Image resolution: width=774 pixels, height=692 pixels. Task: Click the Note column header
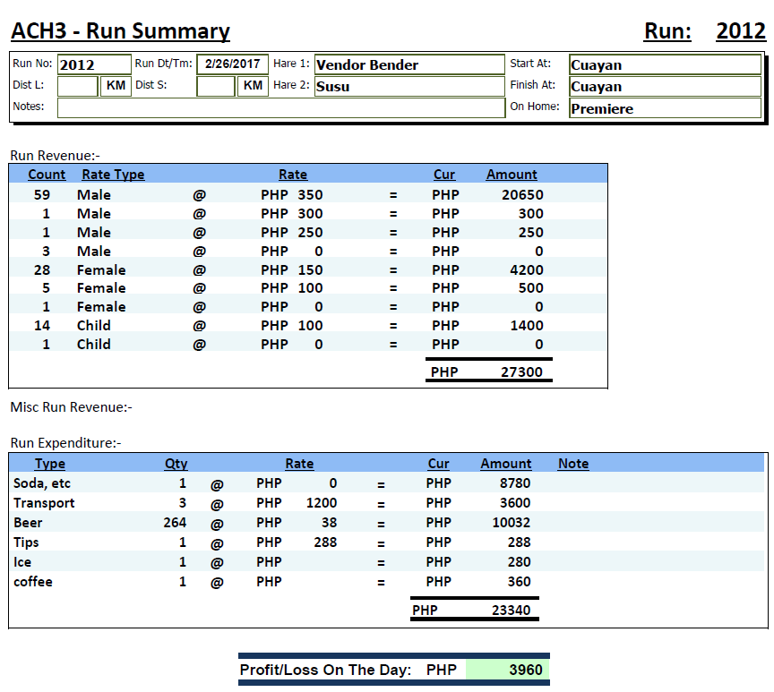(573, 464)
